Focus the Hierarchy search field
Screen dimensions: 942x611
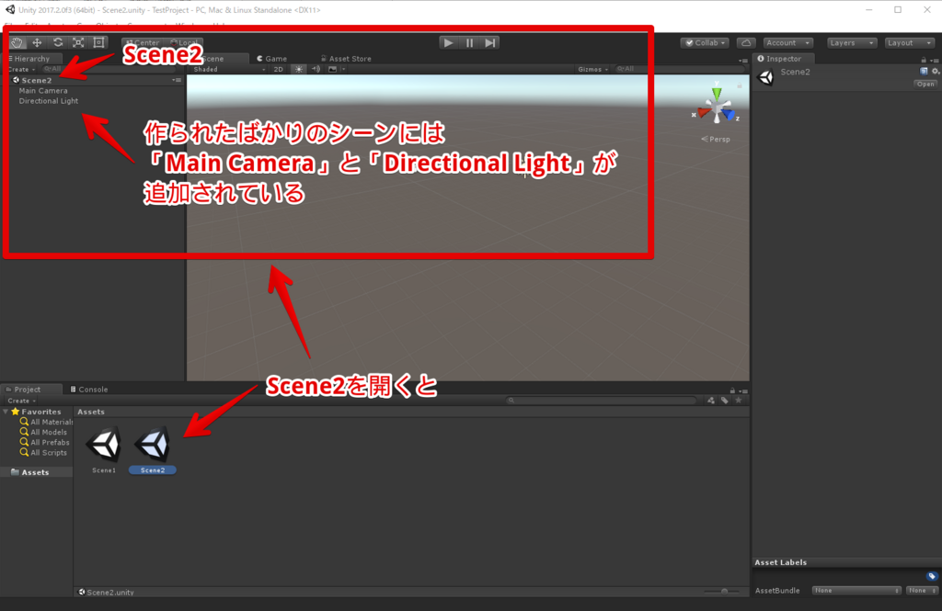tap(109, 69)
